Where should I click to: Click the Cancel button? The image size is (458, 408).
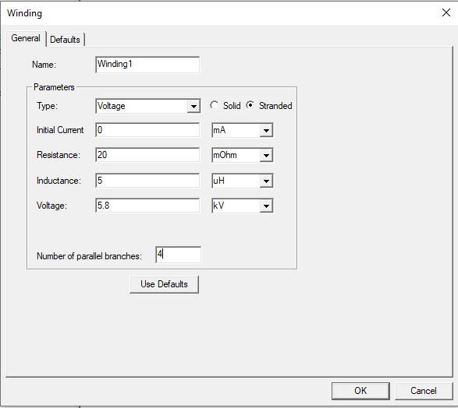424,391
